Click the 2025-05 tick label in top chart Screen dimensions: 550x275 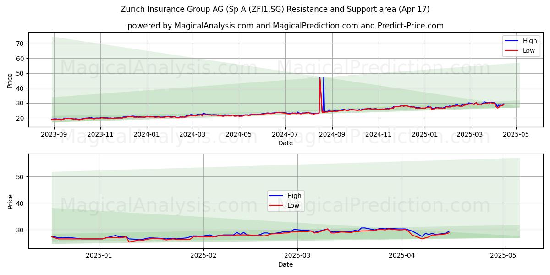coord(516,134)
